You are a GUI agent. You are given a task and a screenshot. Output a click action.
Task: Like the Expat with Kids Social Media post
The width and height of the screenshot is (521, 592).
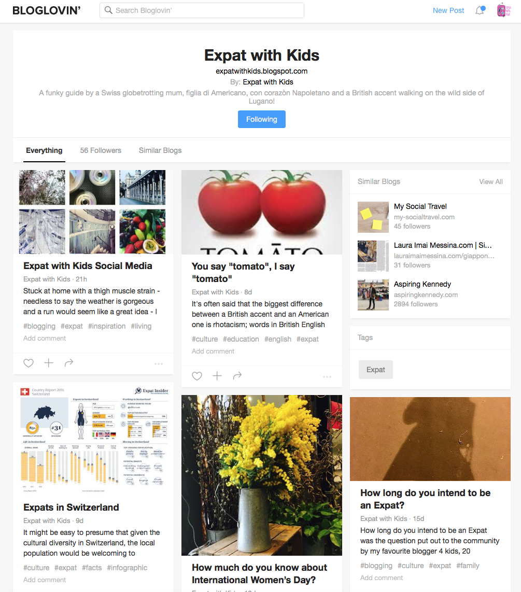pyautogui.click(x=29, y=363)
